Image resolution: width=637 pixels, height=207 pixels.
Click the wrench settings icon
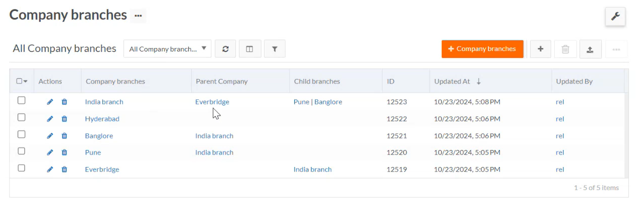[615, 16]
